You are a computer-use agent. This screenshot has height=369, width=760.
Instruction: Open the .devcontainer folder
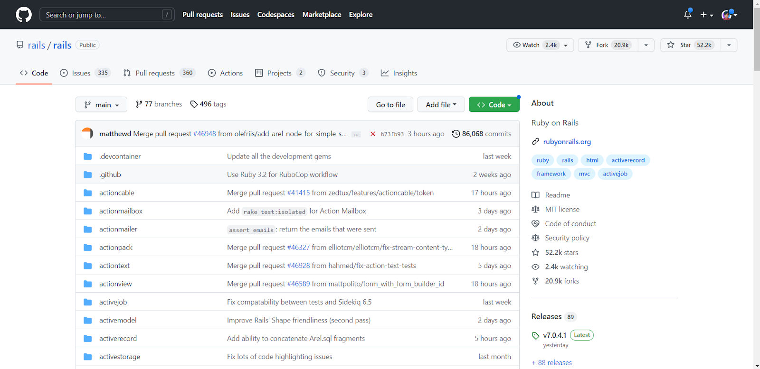[x=120, y=156]
